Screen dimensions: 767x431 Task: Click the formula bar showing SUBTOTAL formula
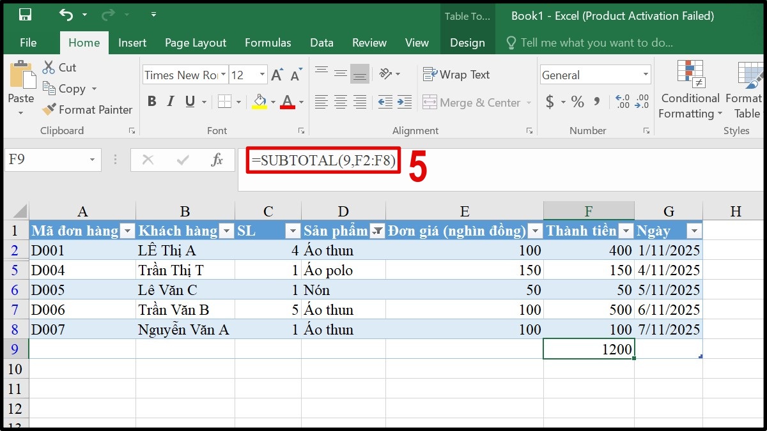click(x=323, y=160)
